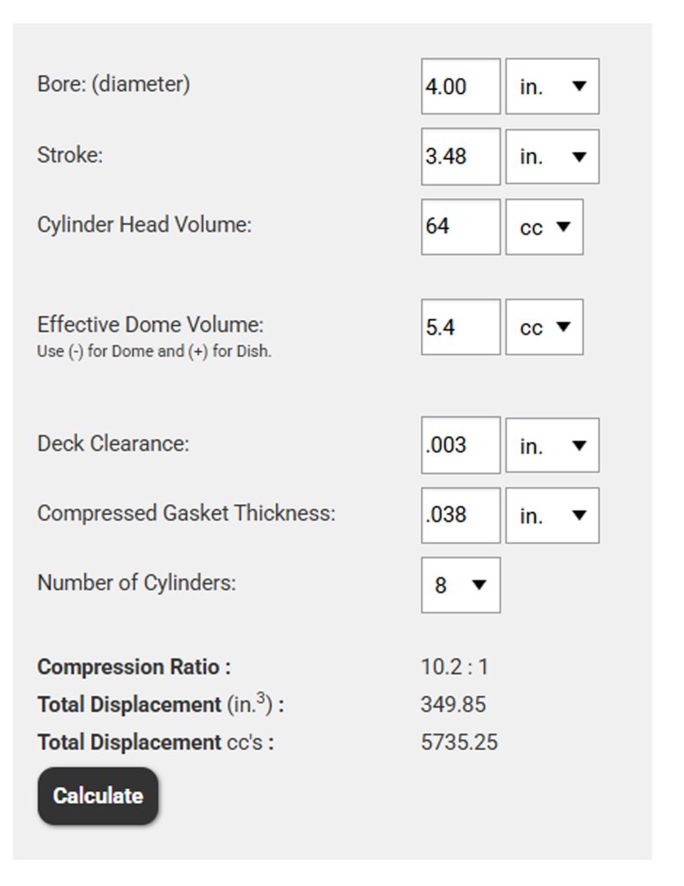Click the Bore diameter input field
The width and height of the screenshot is (684, 886).
tap(460, 86)
